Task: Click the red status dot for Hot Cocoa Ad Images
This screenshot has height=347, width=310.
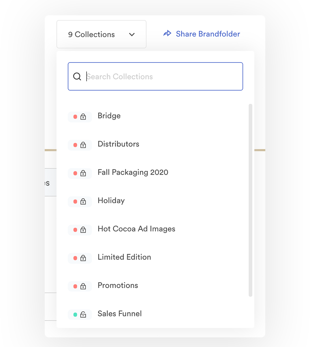Action: (75, 230)
